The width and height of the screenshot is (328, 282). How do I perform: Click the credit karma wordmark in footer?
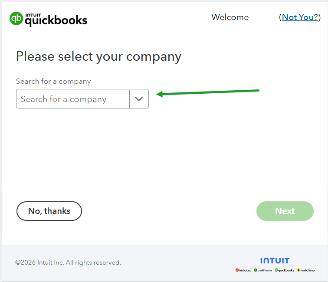coord(265,270)
